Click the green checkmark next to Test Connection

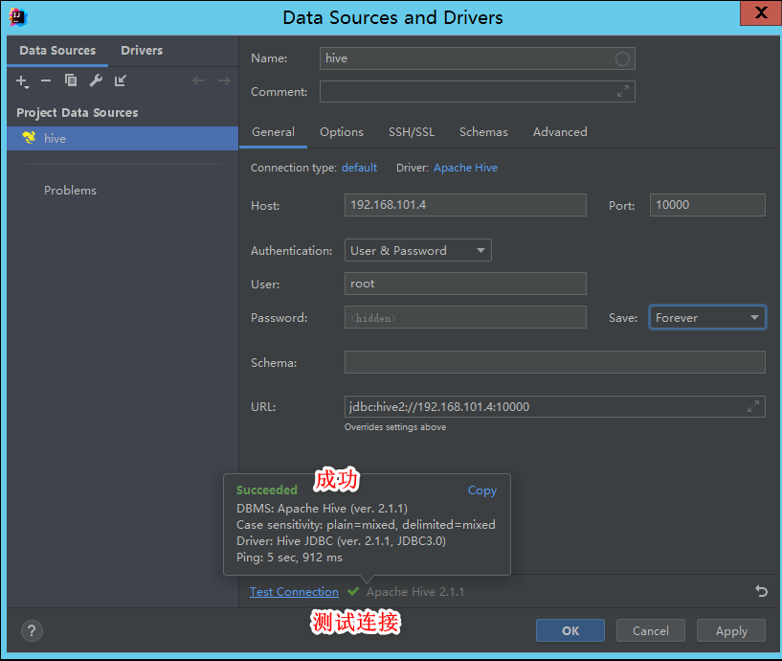pos(353,592)
